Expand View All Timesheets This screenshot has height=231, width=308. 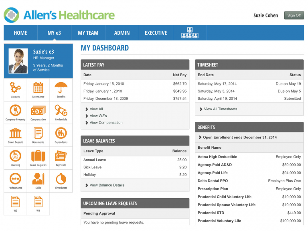[220, 109]
